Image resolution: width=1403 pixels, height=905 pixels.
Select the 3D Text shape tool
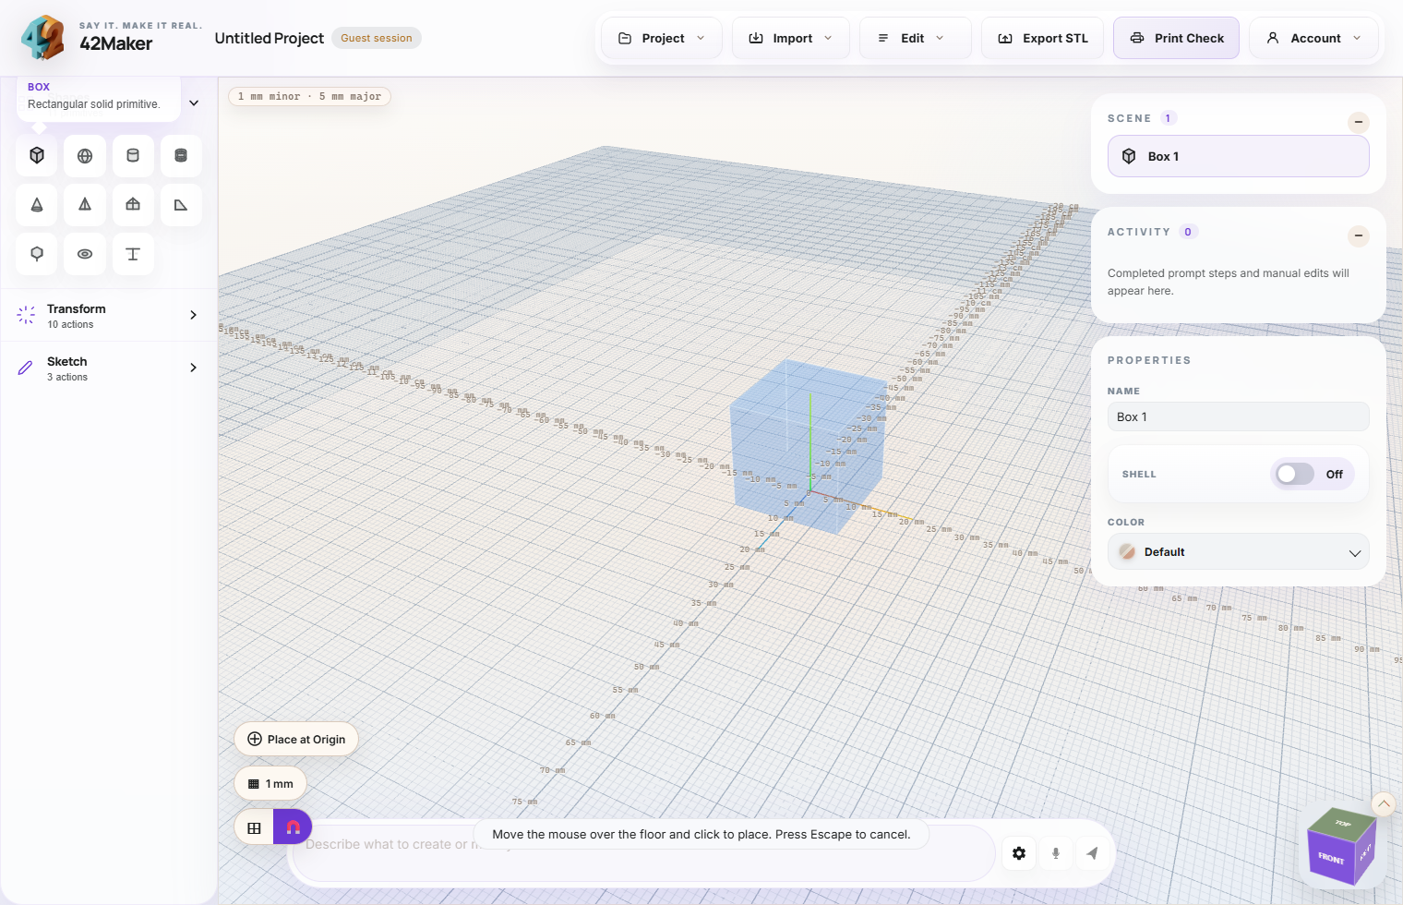coord(133,253)
